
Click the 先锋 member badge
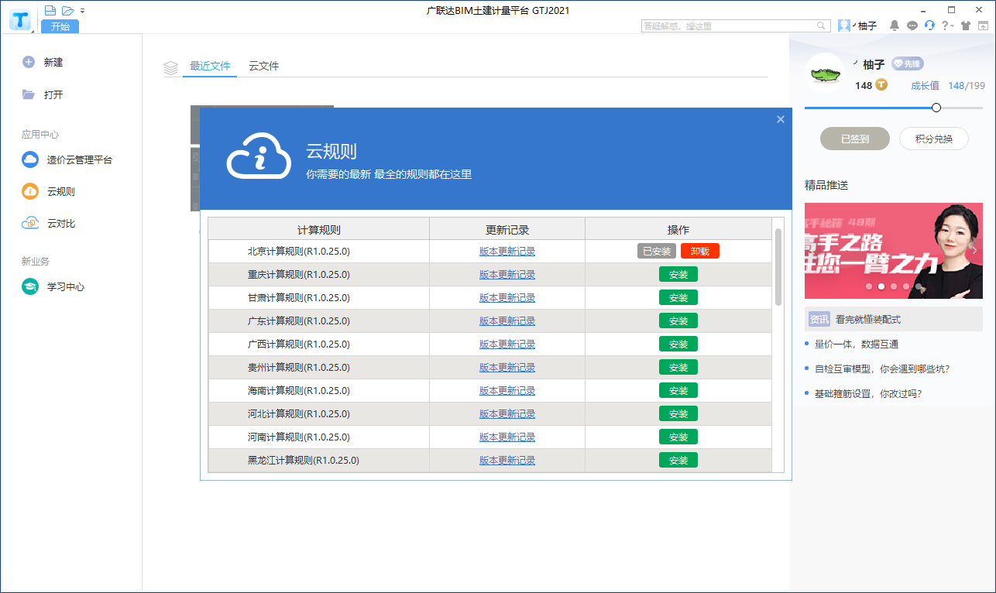907,63
